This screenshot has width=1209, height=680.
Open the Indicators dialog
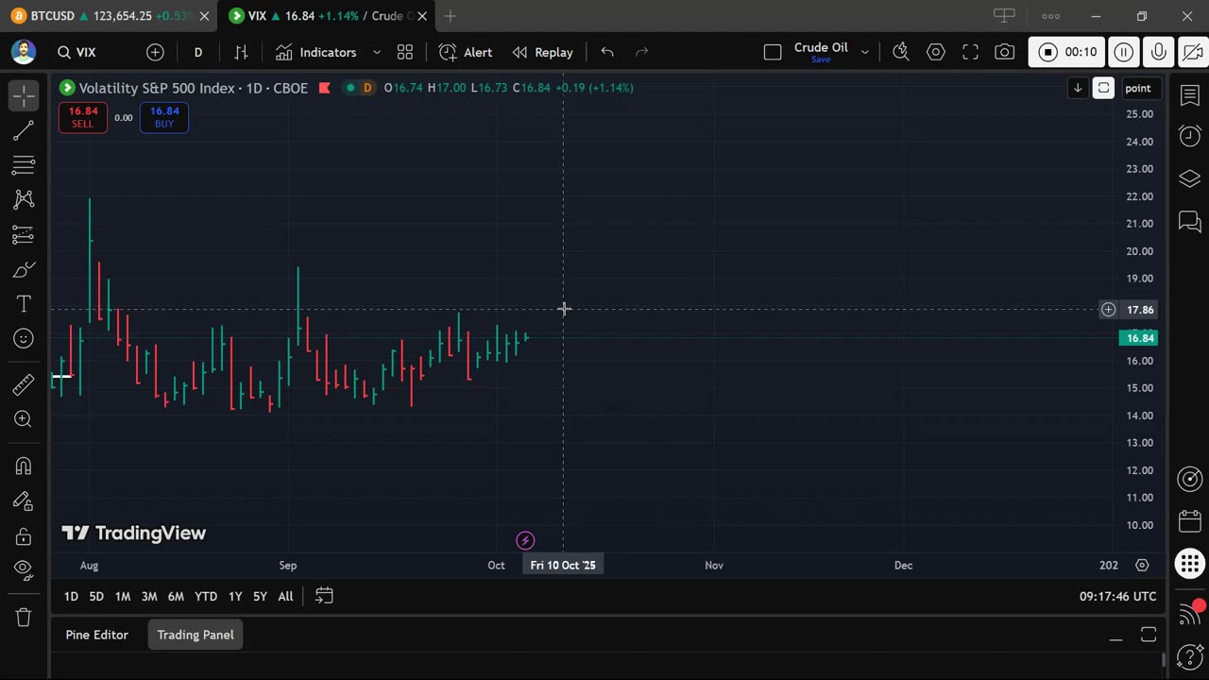pyautogui.click(x=315, y=53)
